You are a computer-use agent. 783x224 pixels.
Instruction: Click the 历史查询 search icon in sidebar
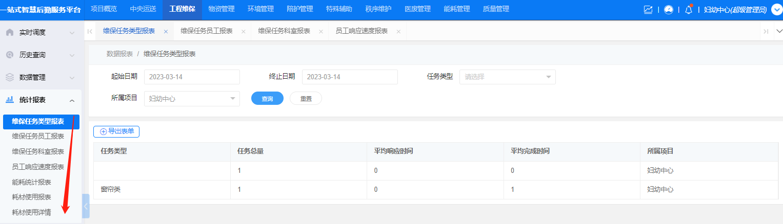point(10,55)
